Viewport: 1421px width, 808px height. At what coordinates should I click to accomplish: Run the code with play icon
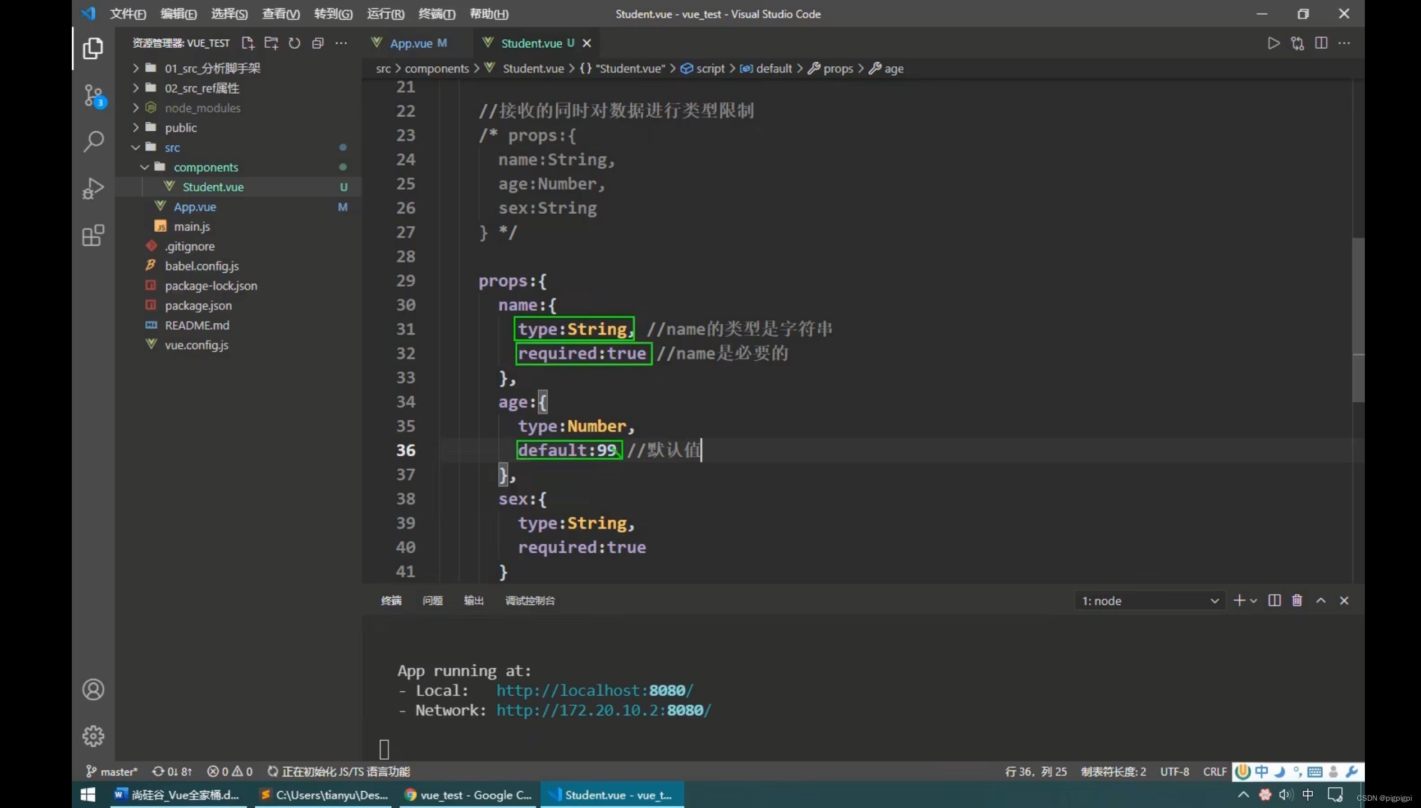1273,43
